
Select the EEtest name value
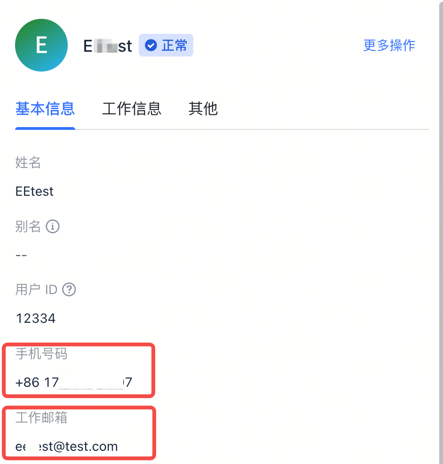[35, 192]
